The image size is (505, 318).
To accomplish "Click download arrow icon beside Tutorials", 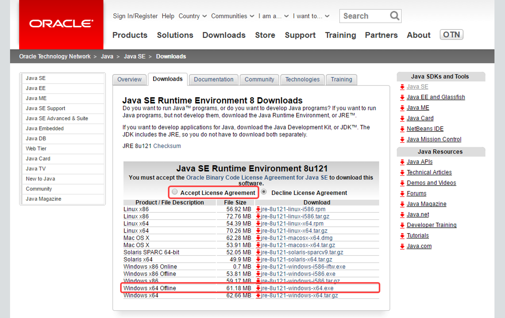I will pos(402,236).
